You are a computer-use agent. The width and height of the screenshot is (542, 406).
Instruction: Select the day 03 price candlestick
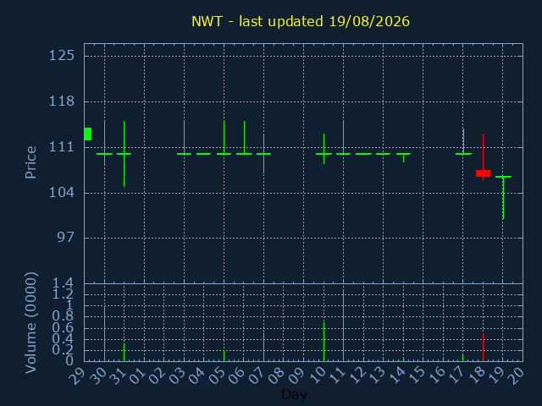184,138
